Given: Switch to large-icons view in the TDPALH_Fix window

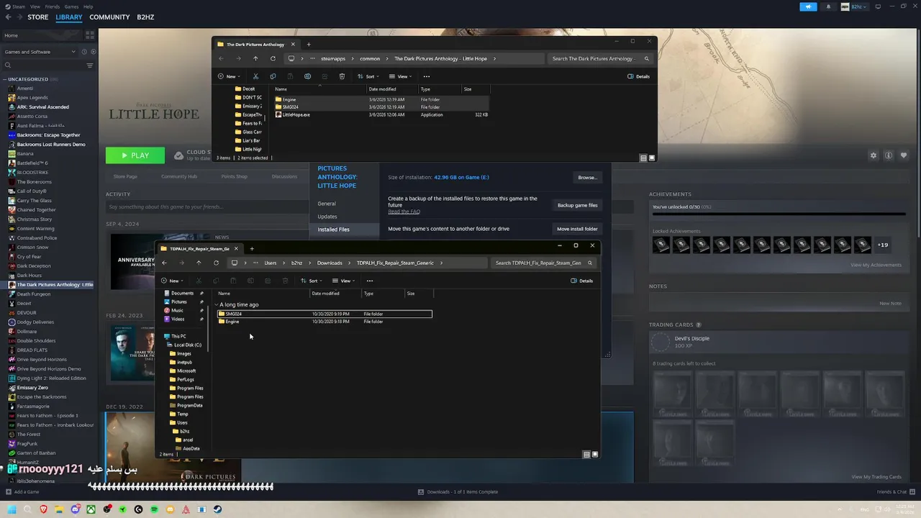Looking at the screenshot, I should [595, 455].
